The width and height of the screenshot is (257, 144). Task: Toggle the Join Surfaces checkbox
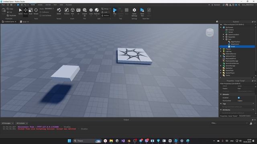click(41, 16)
